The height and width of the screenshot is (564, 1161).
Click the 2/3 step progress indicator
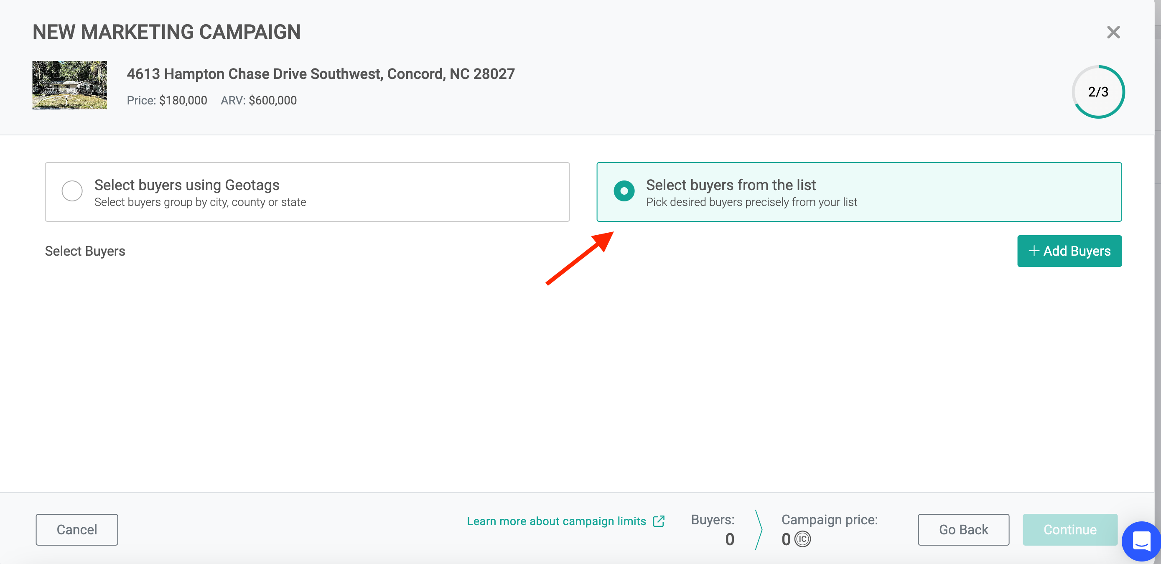click(1098, 92)
